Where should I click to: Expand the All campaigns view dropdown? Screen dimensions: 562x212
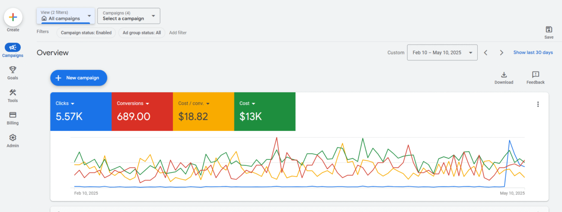pos(66,16)
